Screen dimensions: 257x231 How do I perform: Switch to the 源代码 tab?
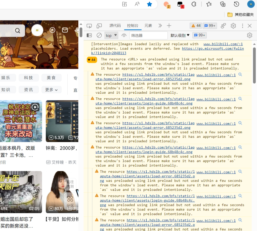tap(115, 26)
